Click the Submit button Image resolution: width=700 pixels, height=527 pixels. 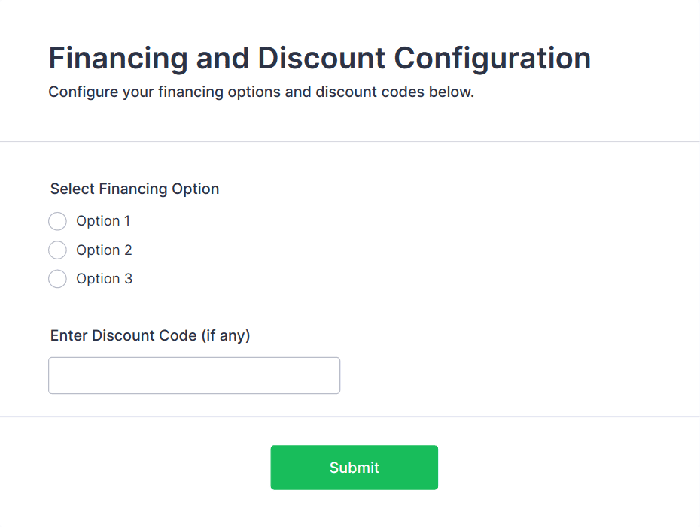coord(354,468)
